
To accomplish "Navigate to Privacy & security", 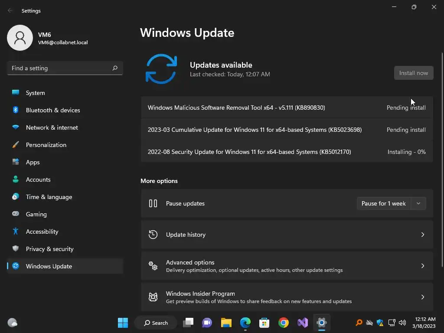I will pos(65,249).
